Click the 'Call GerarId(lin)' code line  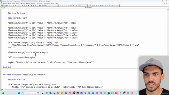[17, 18]
